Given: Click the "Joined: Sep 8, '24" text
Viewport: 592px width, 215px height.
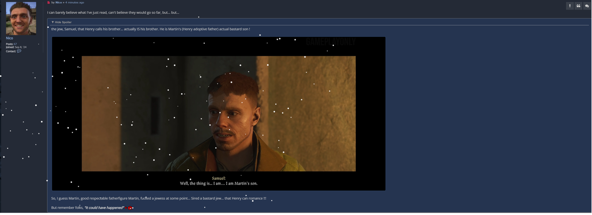Looking at the screenshot, I should click(x=16, y=47).
